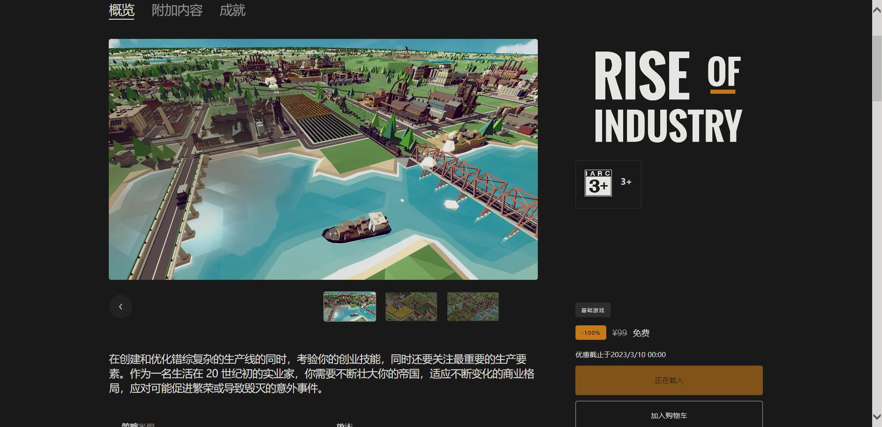This screenshot has width=882, height=427.
Task: Select the yellow farmland screenshot thumbnail
Action: tap(411, 307)
